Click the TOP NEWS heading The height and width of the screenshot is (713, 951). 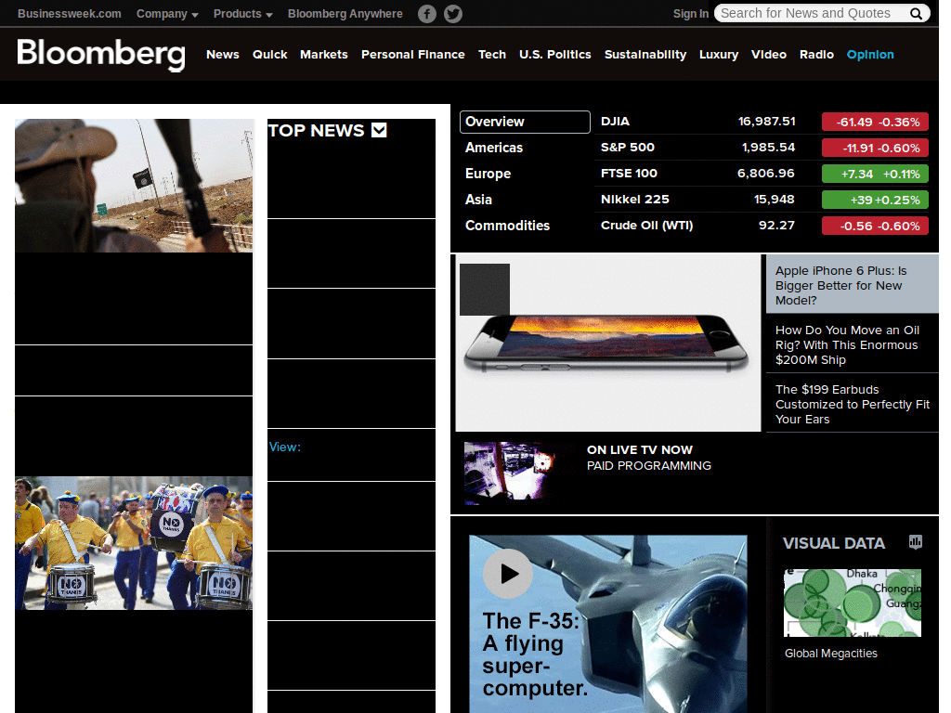point(316,130)
